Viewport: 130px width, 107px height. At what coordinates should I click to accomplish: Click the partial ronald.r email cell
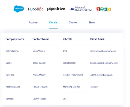(94, 87)
